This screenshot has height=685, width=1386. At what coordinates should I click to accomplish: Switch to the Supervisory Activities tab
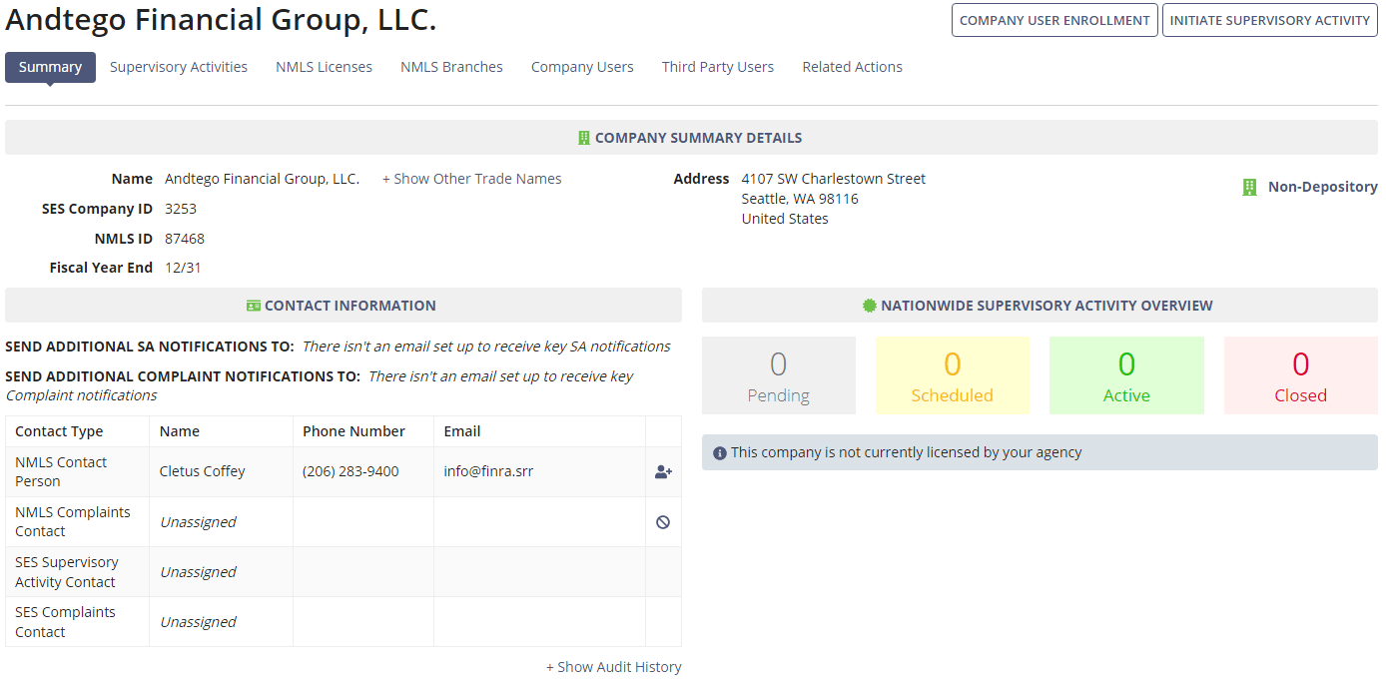tap(178, 67)
